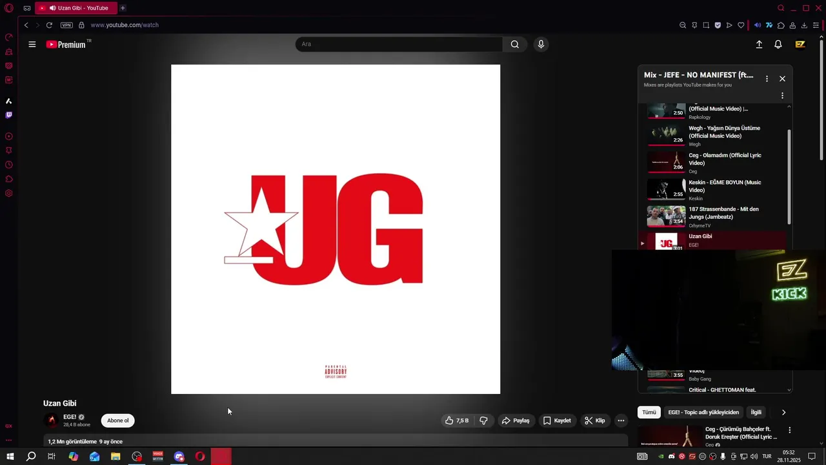Click the Abone ol subscribe button

pos(117,420)
